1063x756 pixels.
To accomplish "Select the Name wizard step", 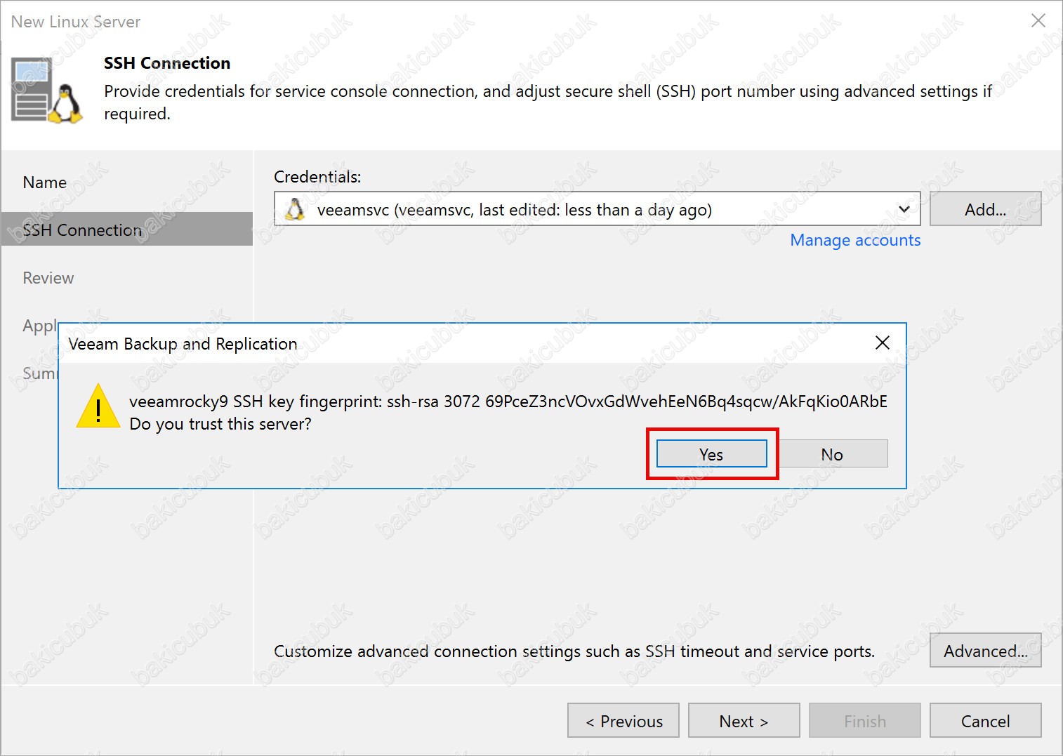I will 45,183.
